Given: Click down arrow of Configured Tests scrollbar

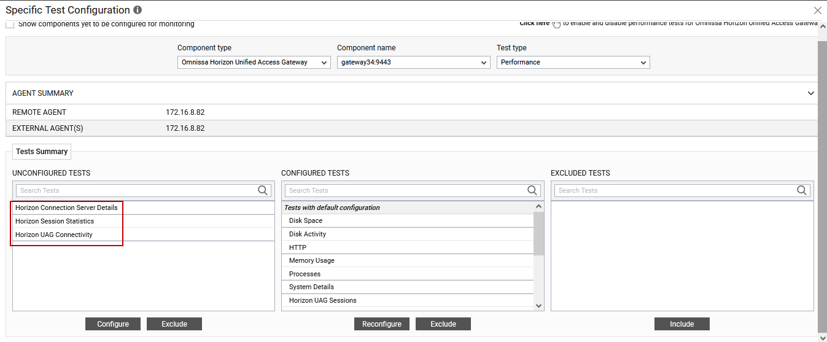Looking at the screenshot, I should pyautogui.click(x=538, y=305).
